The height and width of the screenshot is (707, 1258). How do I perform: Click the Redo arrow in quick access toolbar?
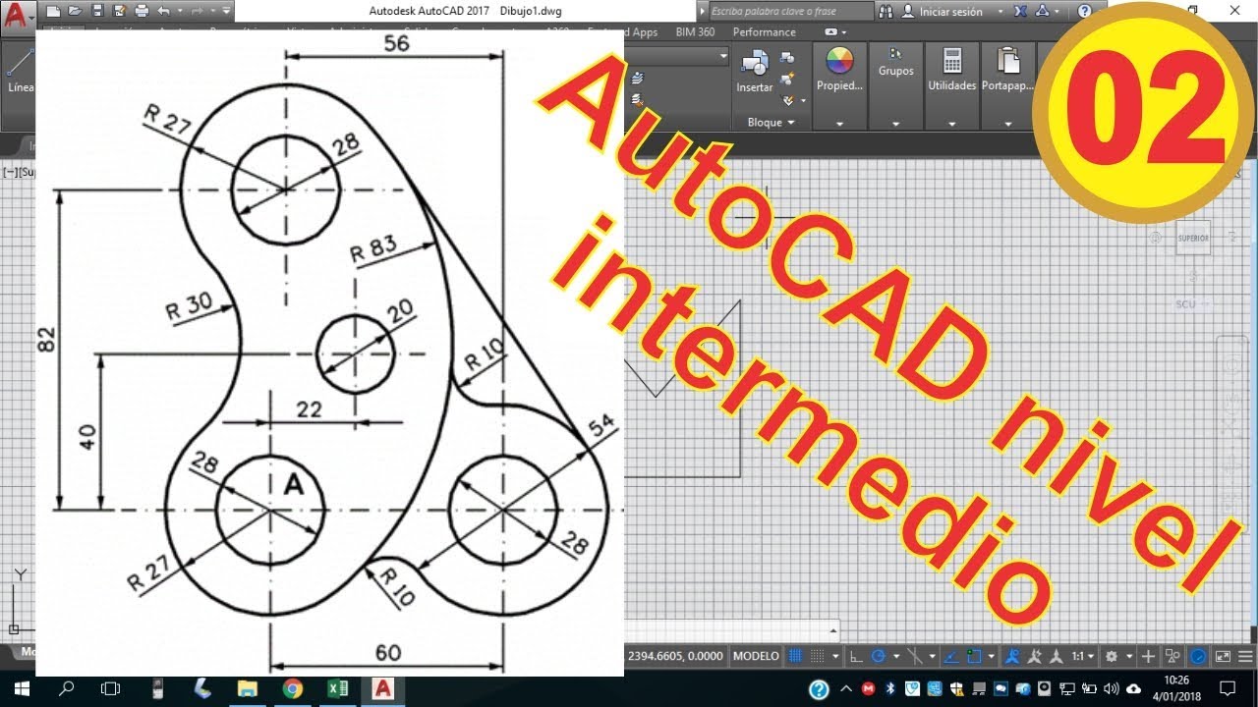199,12
